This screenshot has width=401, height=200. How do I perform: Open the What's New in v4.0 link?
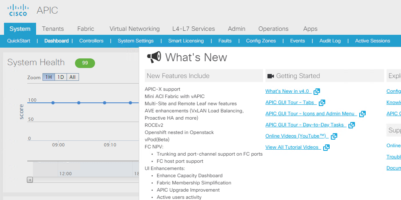[x=287, y=91]
